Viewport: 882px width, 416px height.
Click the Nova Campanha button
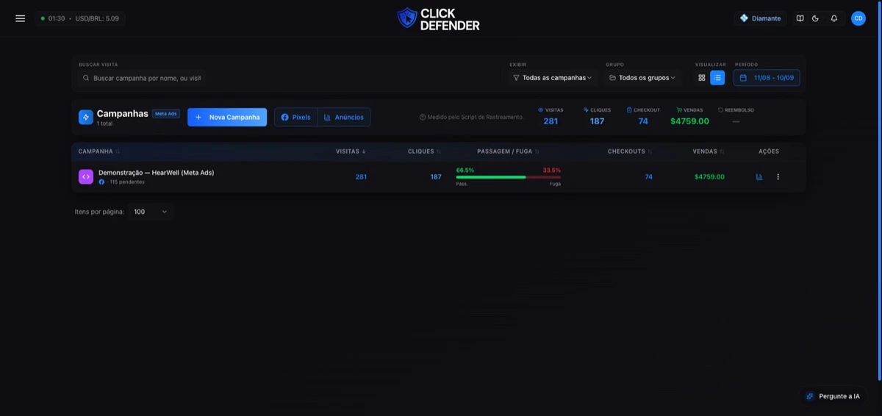[227, 117]
